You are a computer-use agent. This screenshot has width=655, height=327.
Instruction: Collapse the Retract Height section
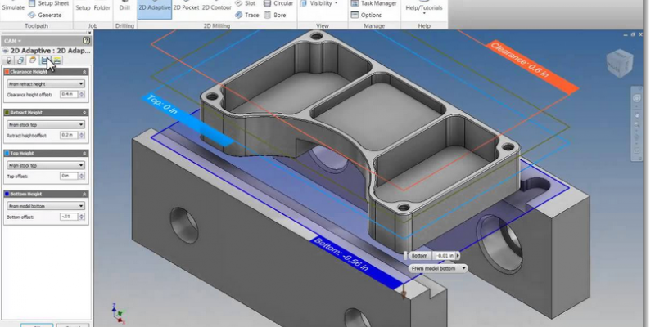(x=86, y=112)
